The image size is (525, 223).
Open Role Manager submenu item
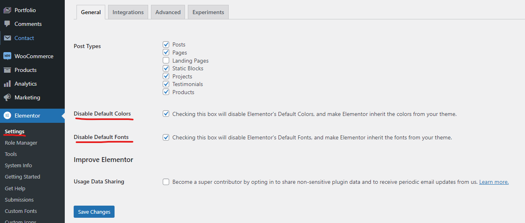[x=21, y=143]
